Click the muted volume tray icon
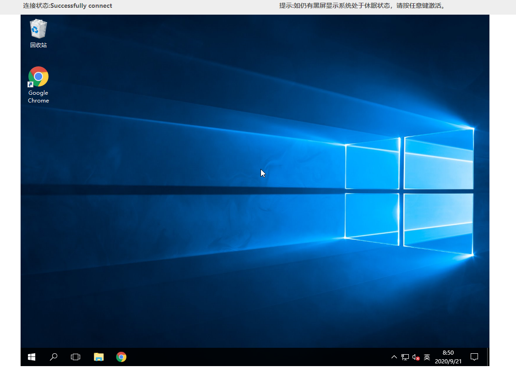The width and height of the screenshot is (516, 378). click(416, 357)
